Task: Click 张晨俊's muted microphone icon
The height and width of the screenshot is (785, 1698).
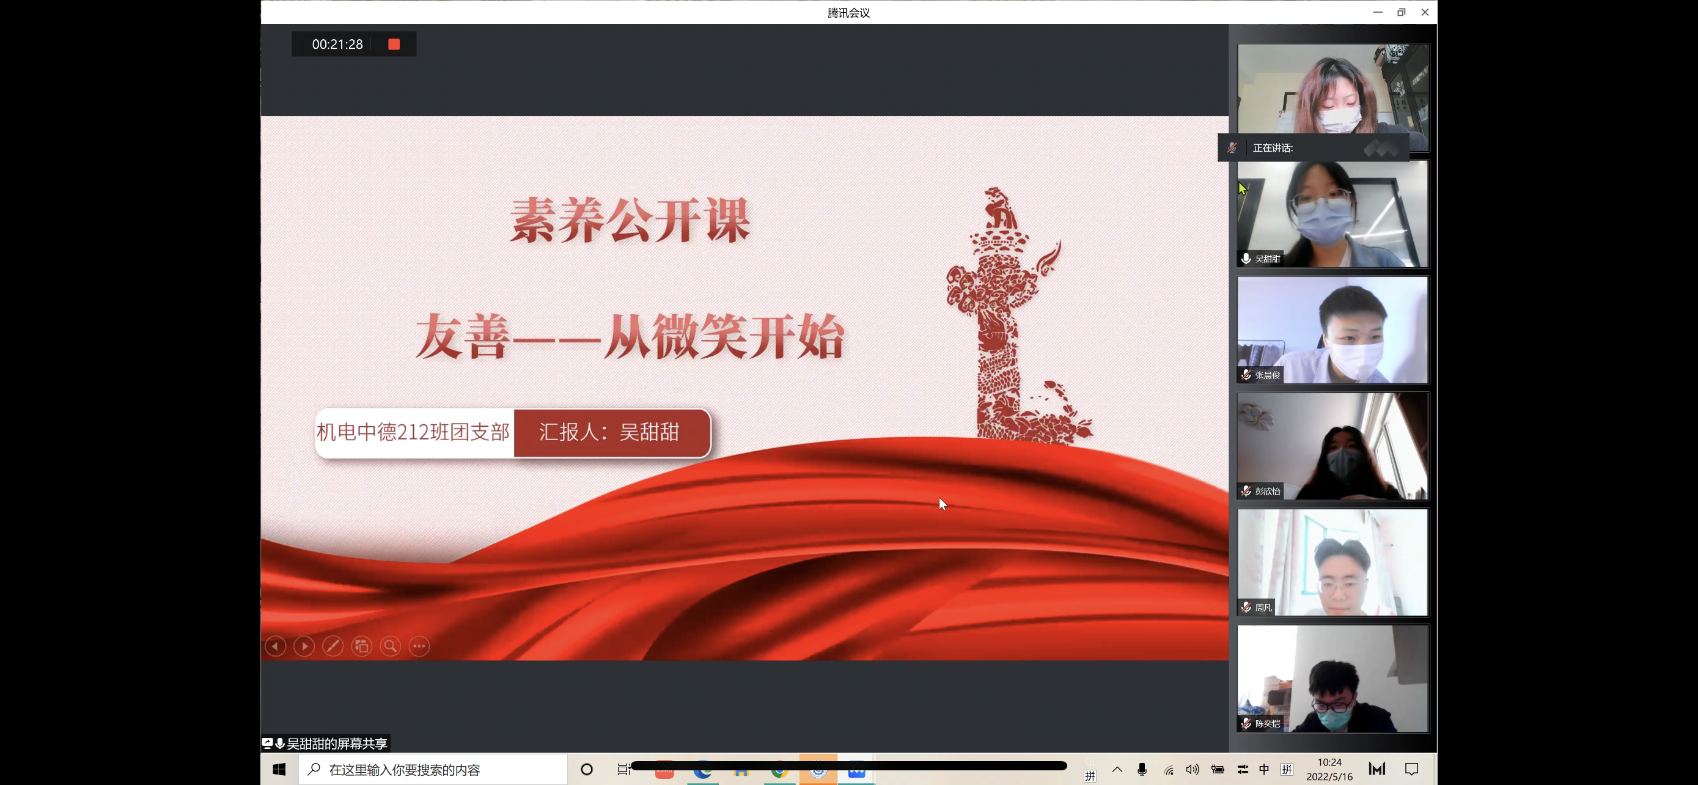Action: click(1246, 375)
